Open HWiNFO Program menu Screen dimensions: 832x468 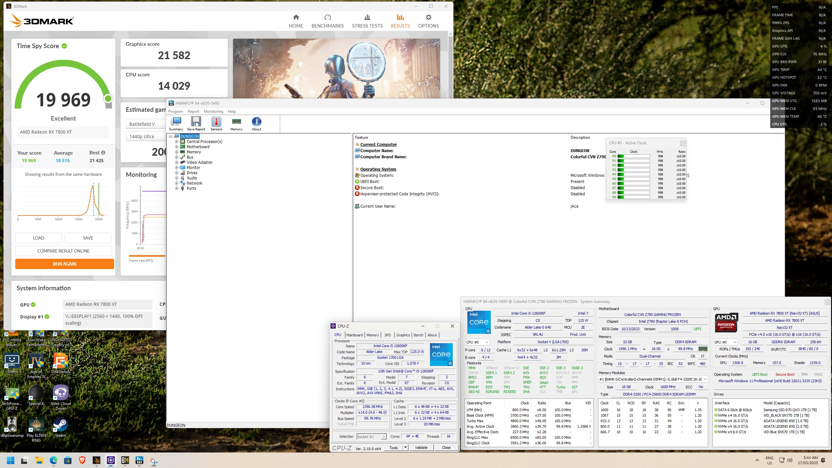point(176,111)
